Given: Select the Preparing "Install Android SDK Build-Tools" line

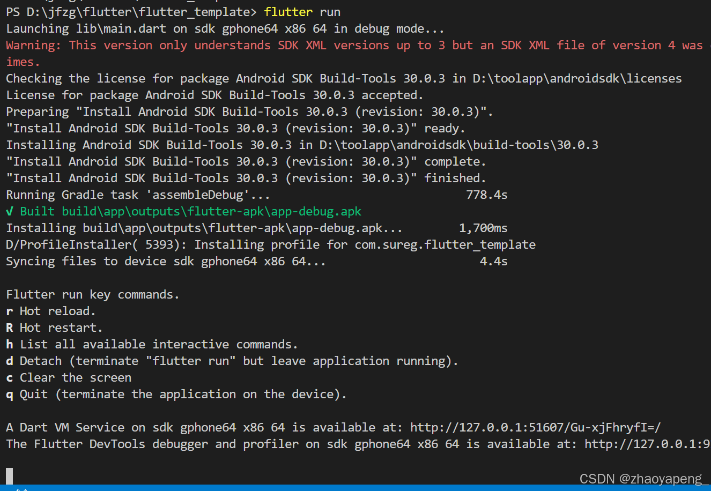Looking at the screenshot, I should pyautogui.click(x=249, y=111).
